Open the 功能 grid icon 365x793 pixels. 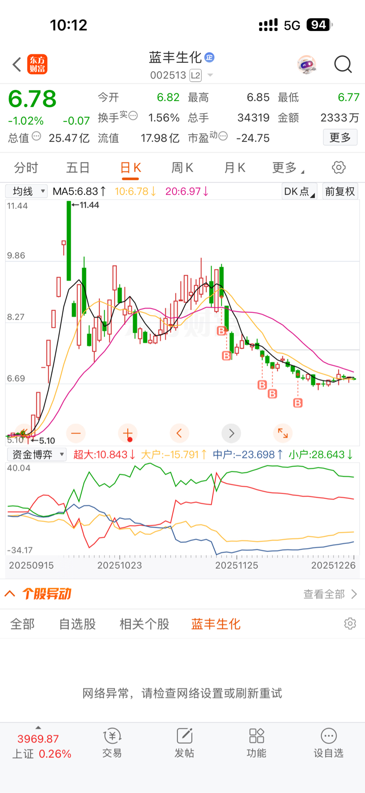coord(257,736)
